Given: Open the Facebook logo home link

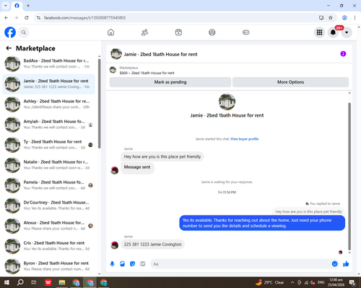Looking at the screenshot, I should point(10,32).
